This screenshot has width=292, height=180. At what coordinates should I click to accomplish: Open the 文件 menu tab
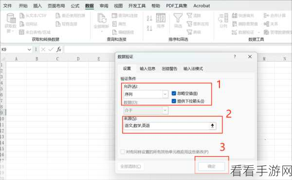8,6
